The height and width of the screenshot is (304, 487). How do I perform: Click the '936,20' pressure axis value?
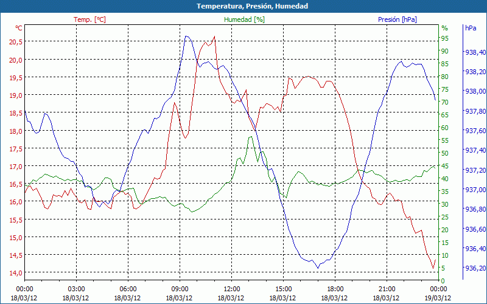click(475, 268)
